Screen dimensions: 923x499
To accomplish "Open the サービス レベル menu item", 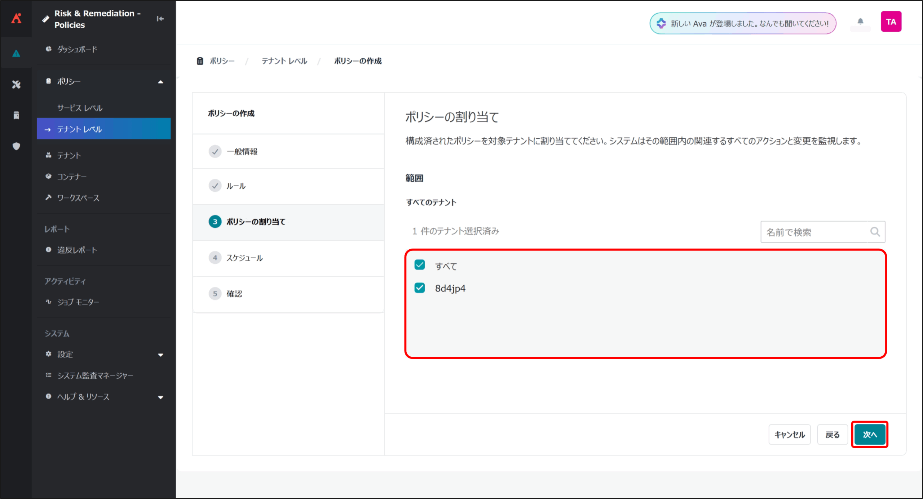I will (x=80, y=108).
